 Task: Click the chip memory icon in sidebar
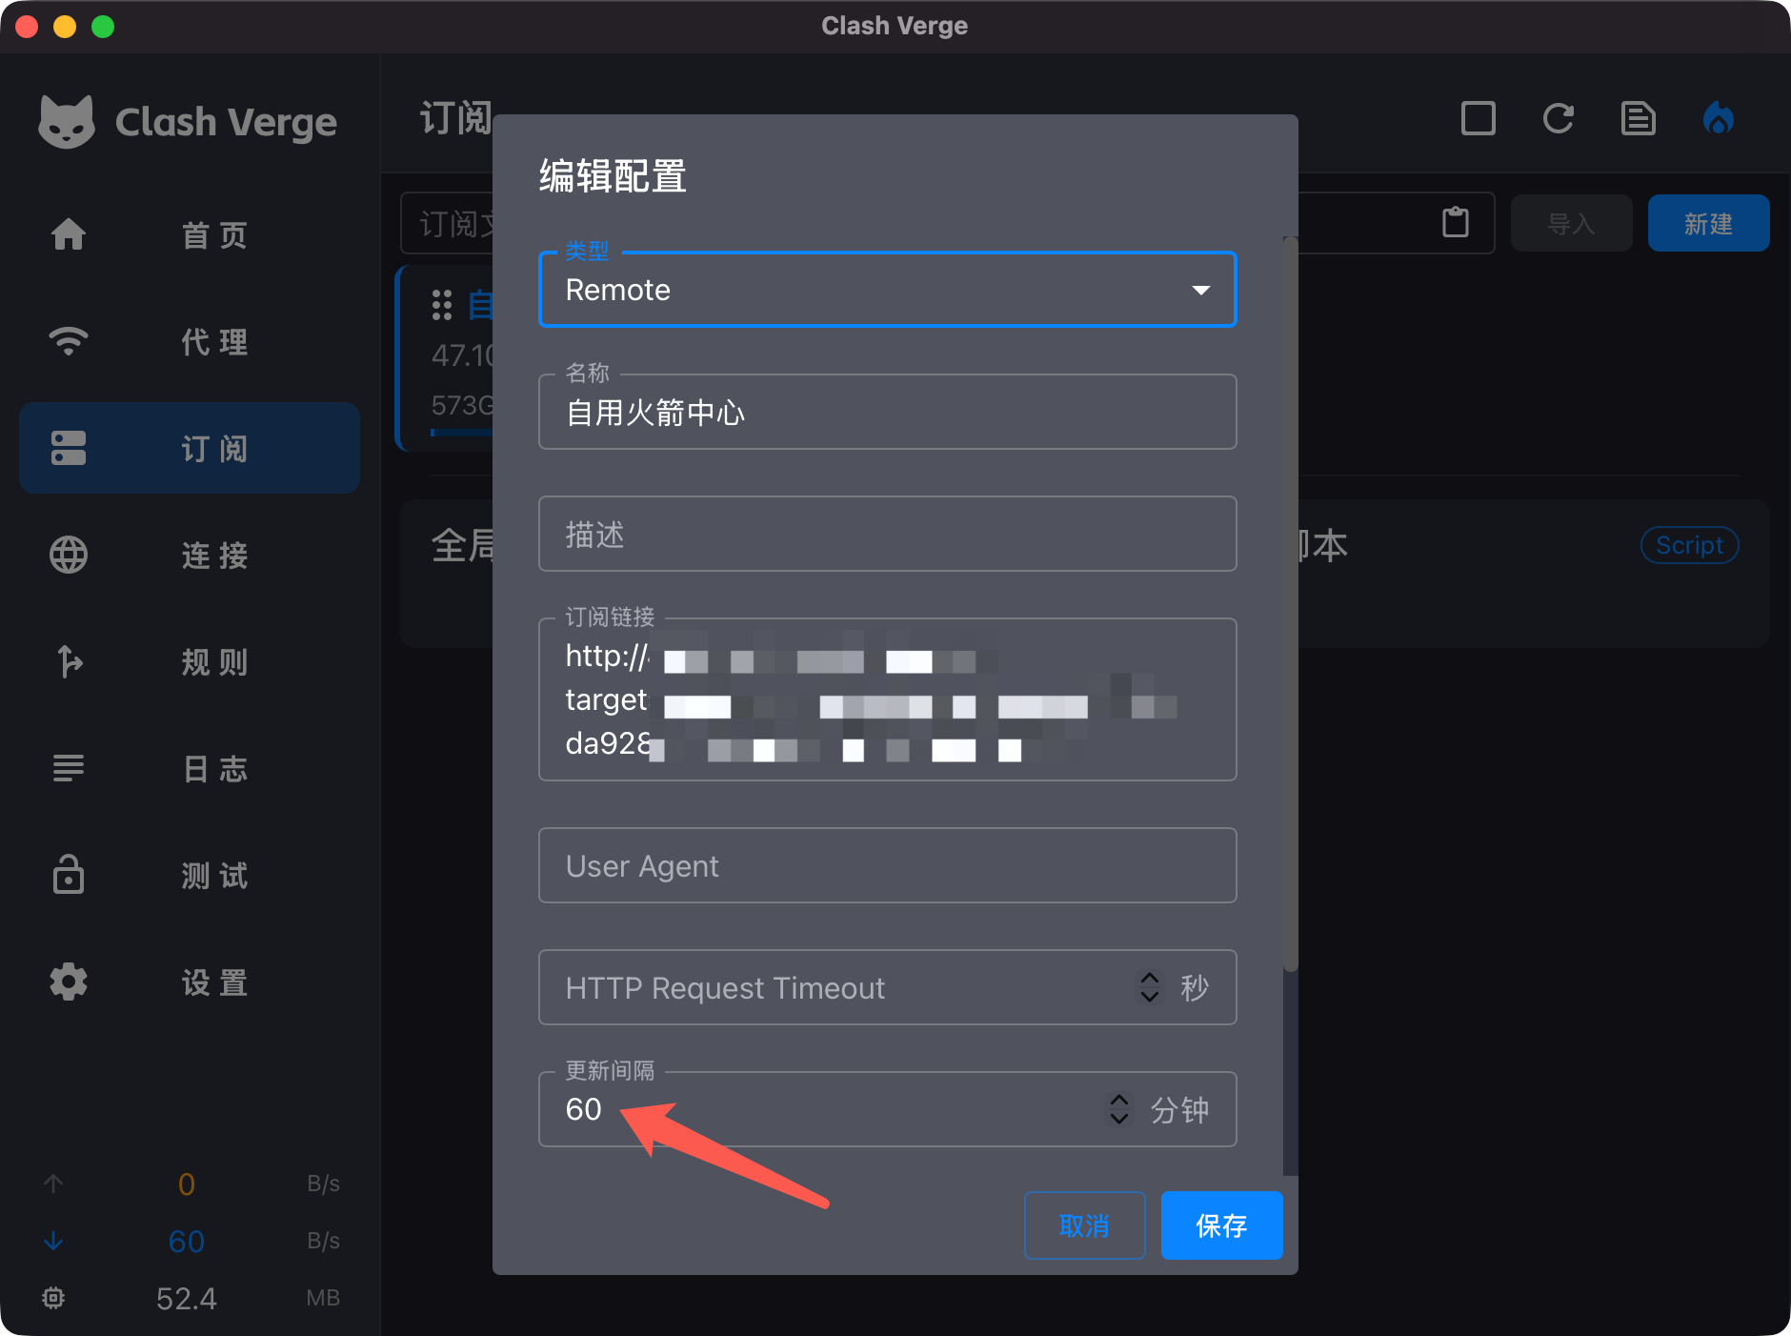pos(53,1298)
